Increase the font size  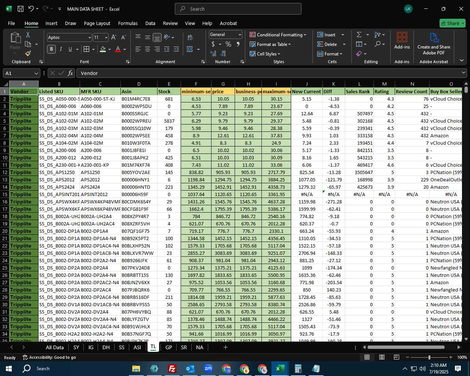pos(114,37)
